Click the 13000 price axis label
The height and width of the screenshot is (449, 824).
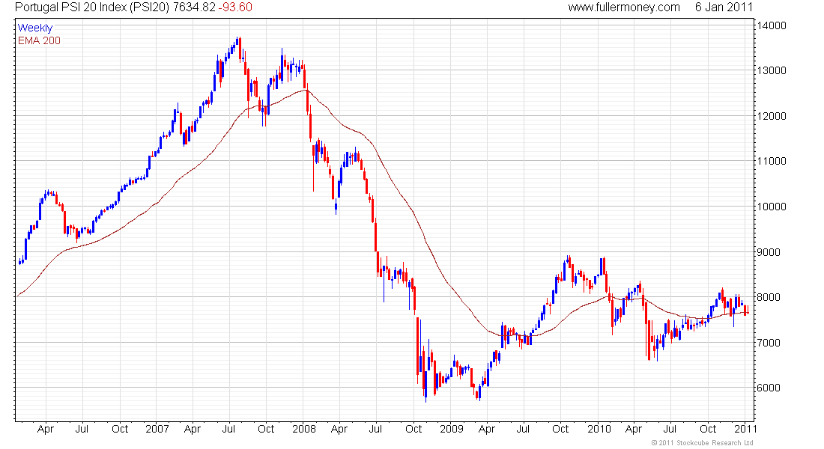(x=772, y=70)
